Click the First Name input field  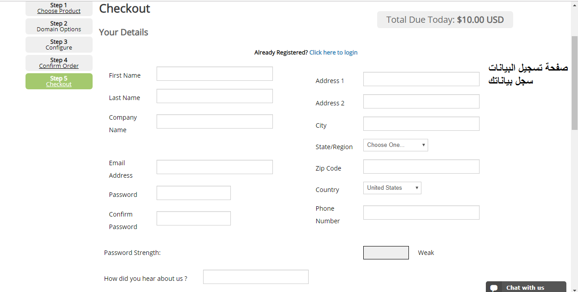[214, 74]
